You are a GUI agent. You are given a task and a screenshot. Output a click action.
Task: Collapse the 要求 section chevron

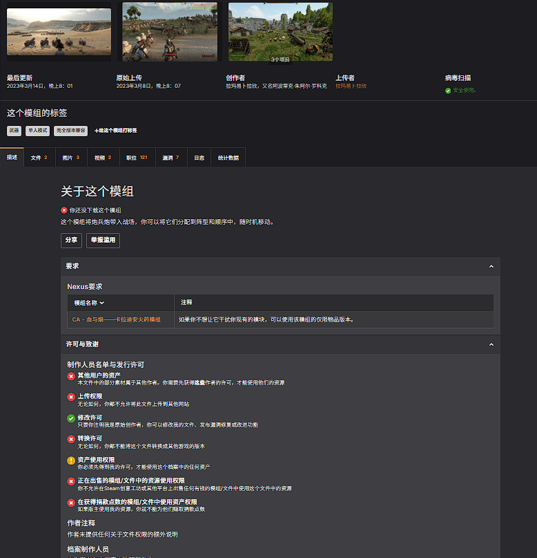(491, 266)
